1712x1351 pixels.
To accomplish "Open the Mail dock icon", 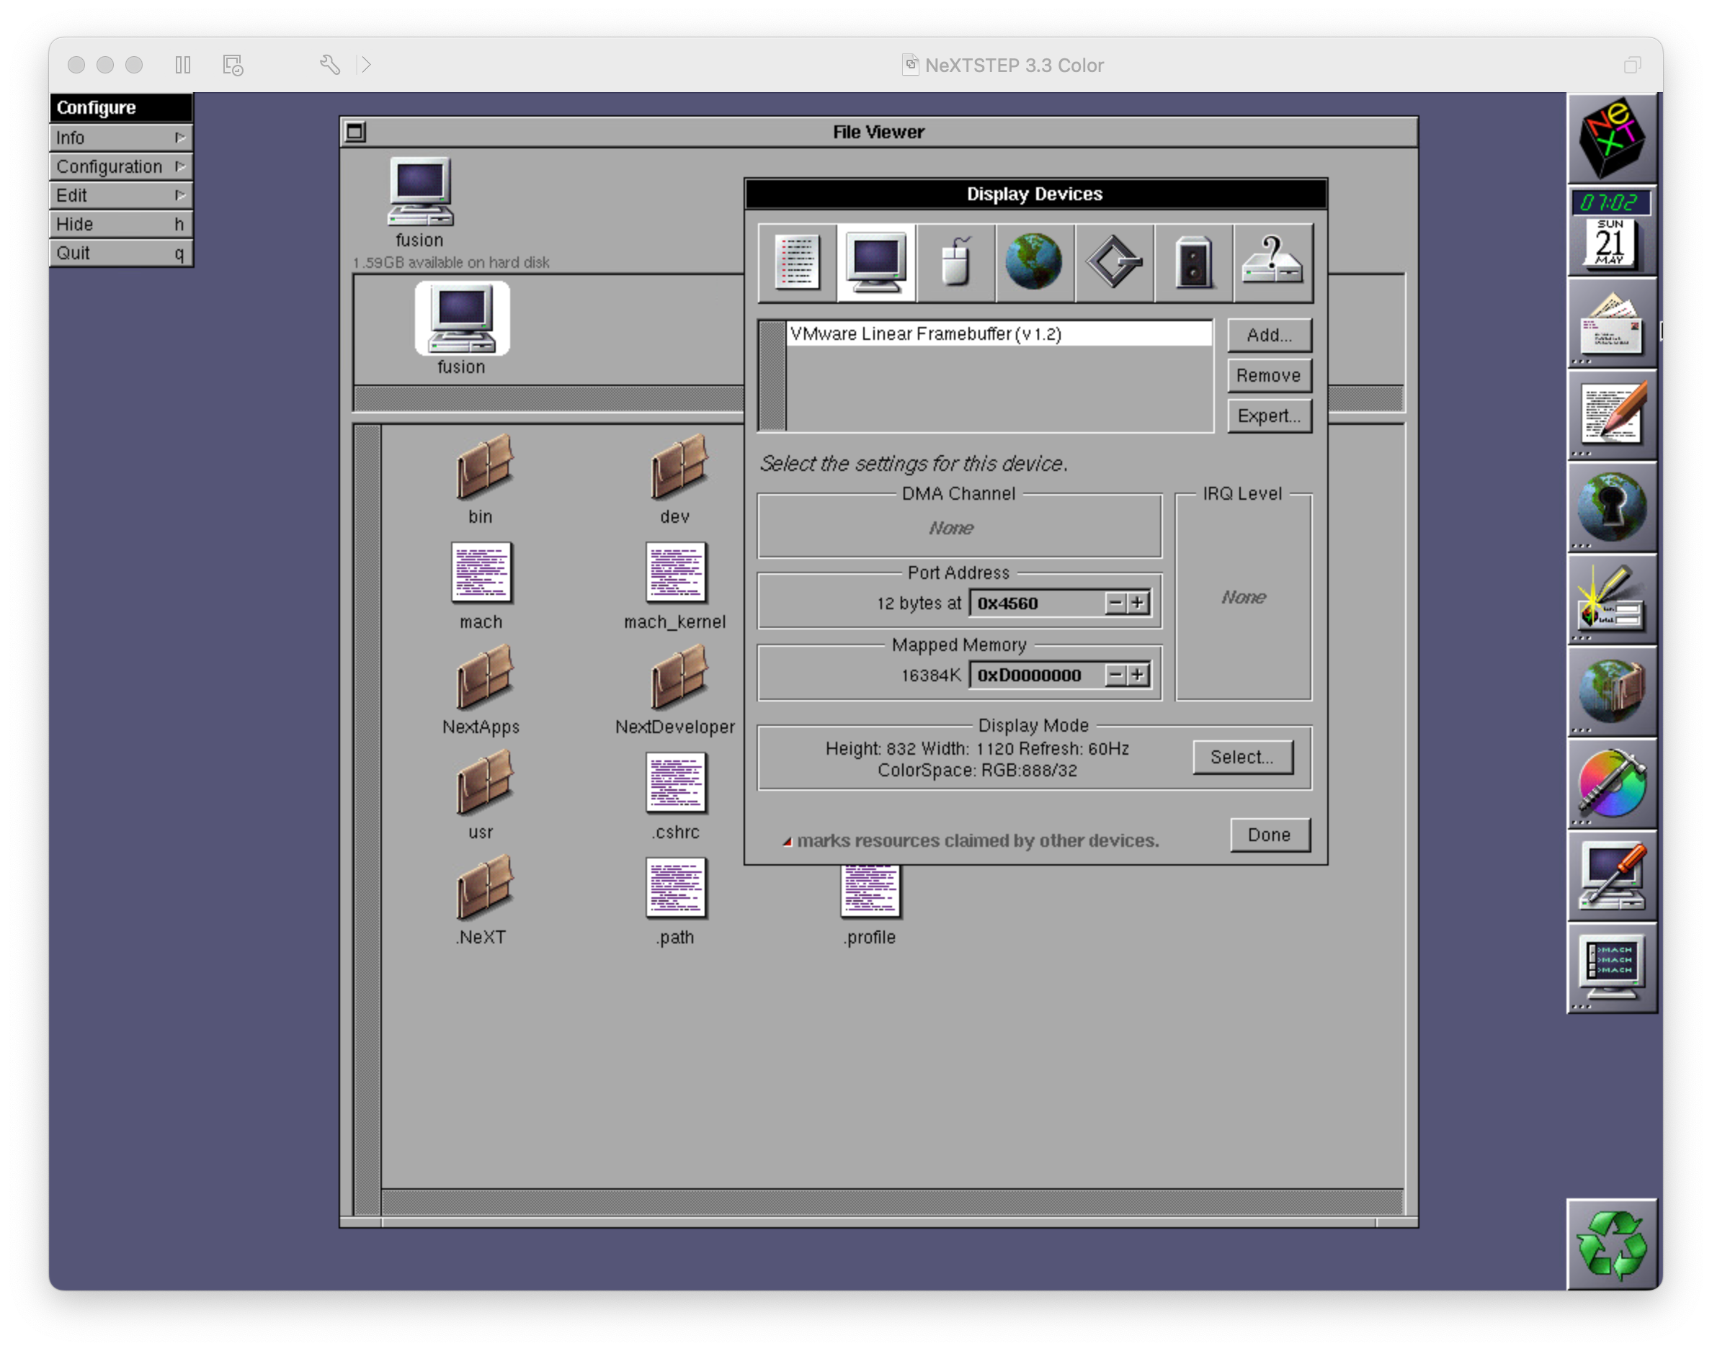I will [1611, 323].
